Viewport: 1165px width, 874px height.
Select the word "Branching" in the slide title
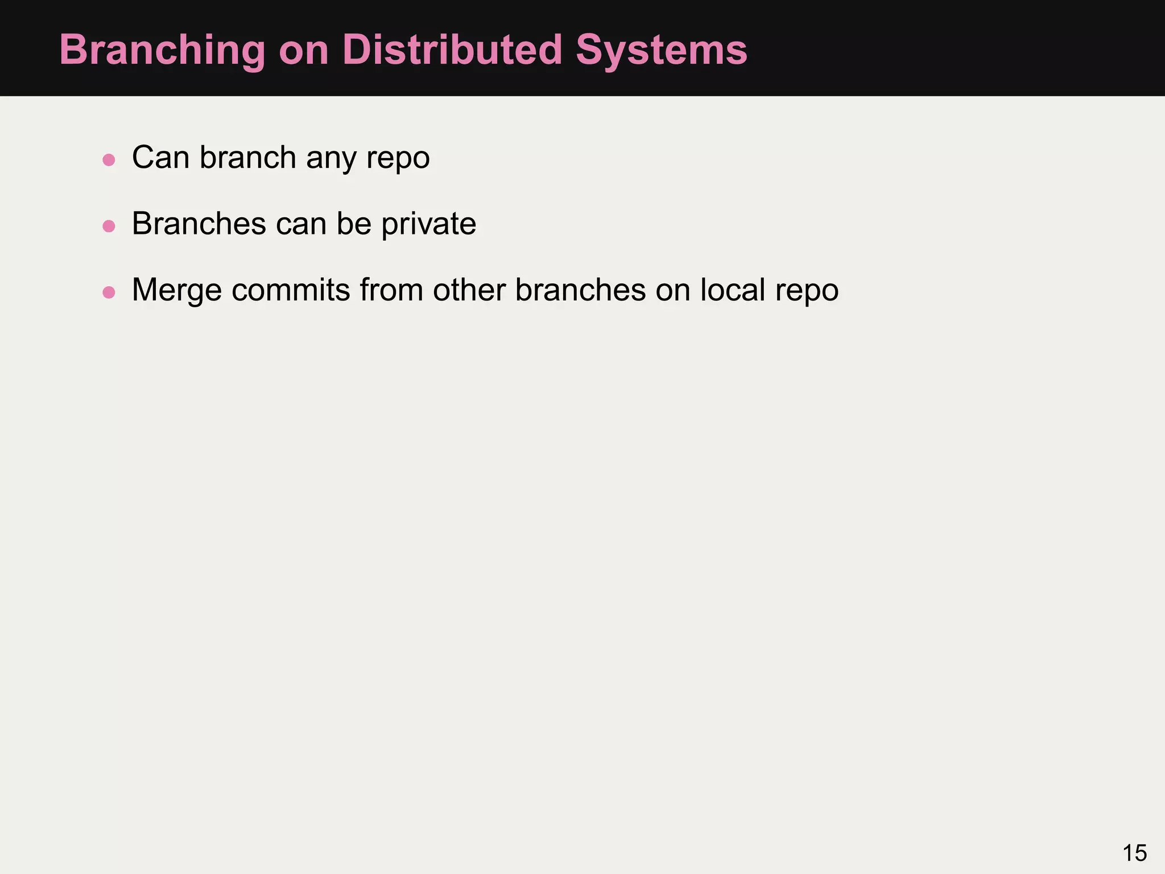(x=163, y=51)
